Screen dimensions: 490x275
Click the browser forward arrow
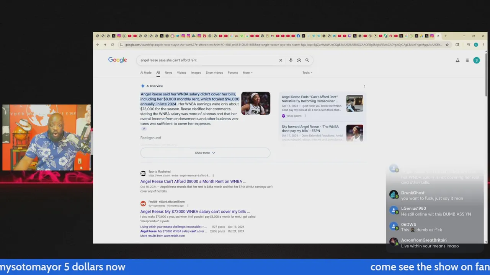point(105,45)
